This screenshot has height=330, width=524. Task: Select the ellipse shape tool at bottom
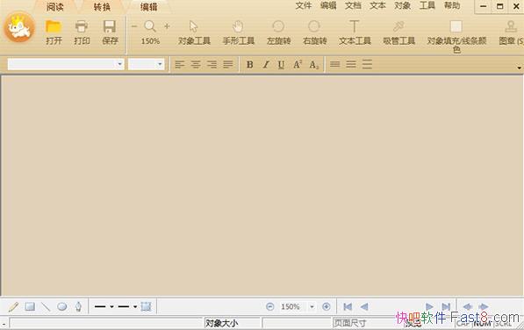62,306
